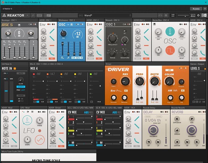208x163 pixels.
Task: Click the play-arrow icon in LFO Mod header
Action: click(28, 112)
